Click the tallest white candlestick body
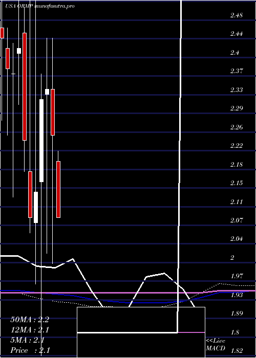The height and width of the screenshot is (358, 256). [x=41, y=141]
